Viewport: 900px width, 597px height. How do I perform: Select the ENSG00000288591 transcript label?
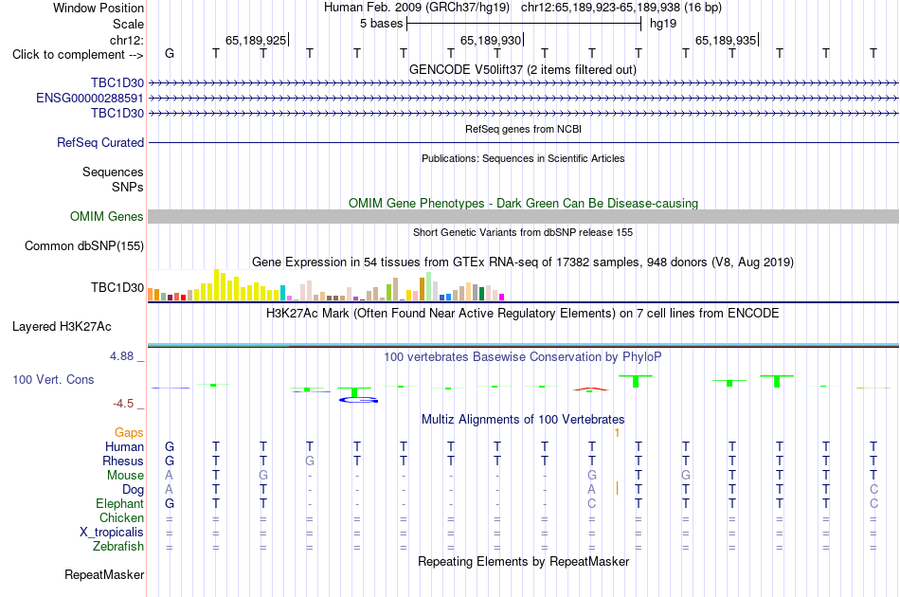[90, 99]
